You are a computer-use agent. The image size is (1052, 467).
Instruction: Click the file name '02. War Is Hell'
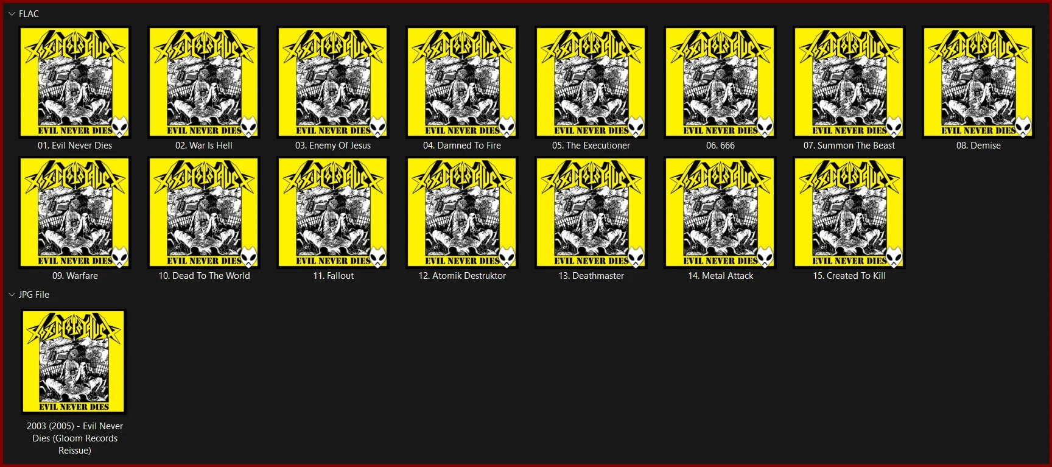pos(204,146)
